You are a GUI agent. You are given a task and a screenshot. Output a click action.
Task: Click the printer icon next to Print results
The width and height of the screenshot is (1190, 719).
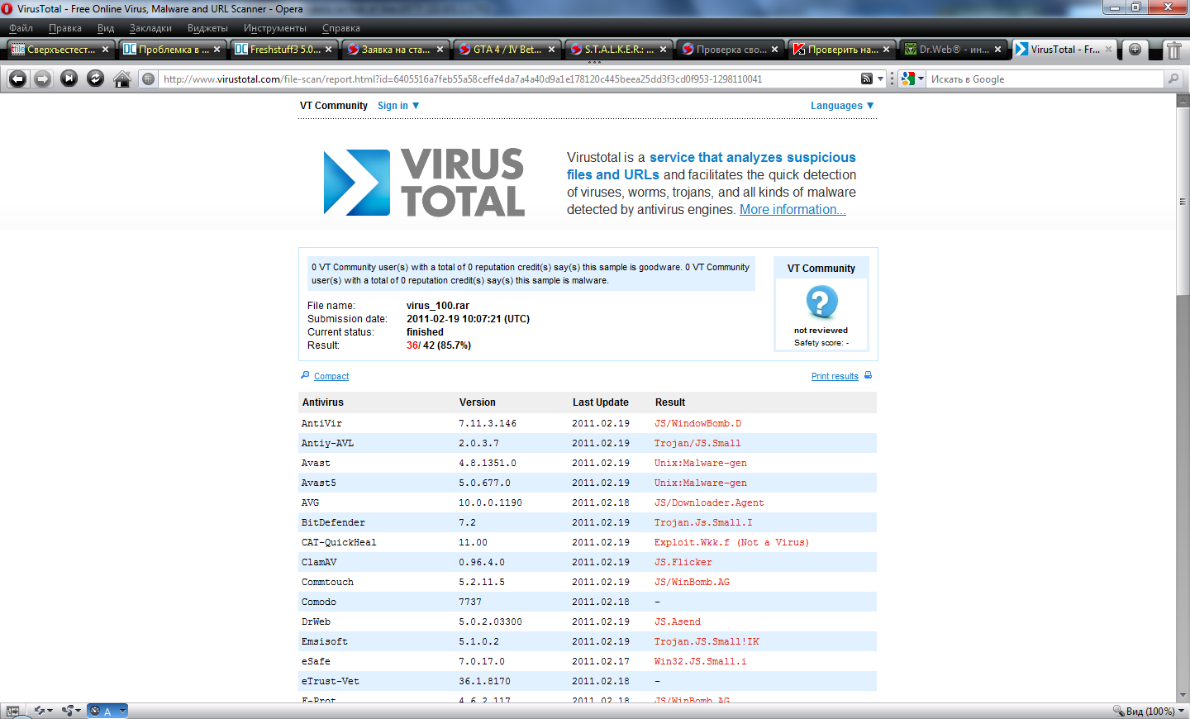pyautogui.click(x=868, y=375)
